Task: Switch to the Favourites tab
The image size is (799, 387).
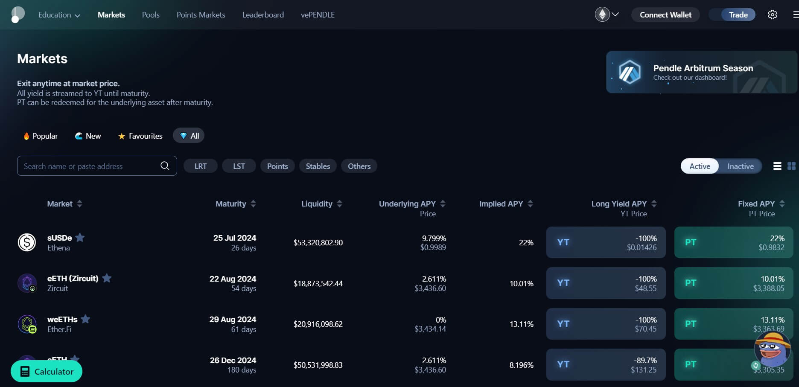Action: click(x=140, y=136)
